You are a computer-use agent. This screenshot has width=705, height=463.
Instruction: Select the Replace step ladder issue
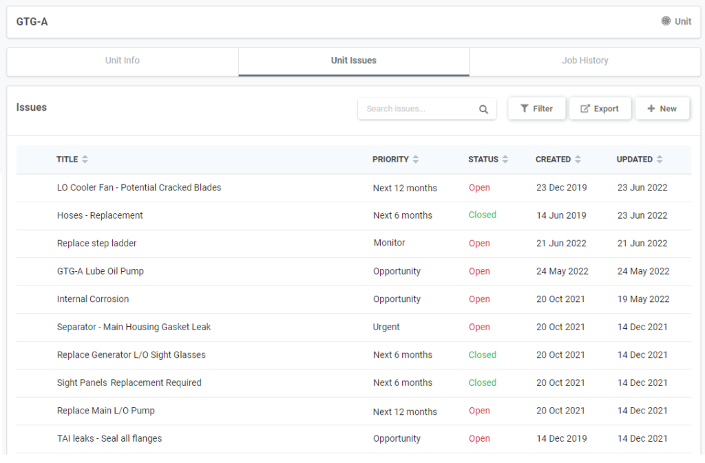tap(96, 244)
